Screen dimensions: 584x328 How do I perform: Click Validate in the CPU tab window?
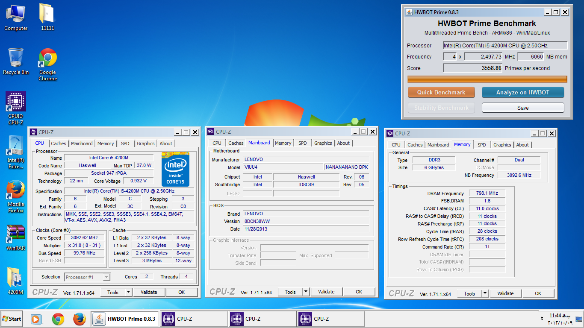[149, 292]
